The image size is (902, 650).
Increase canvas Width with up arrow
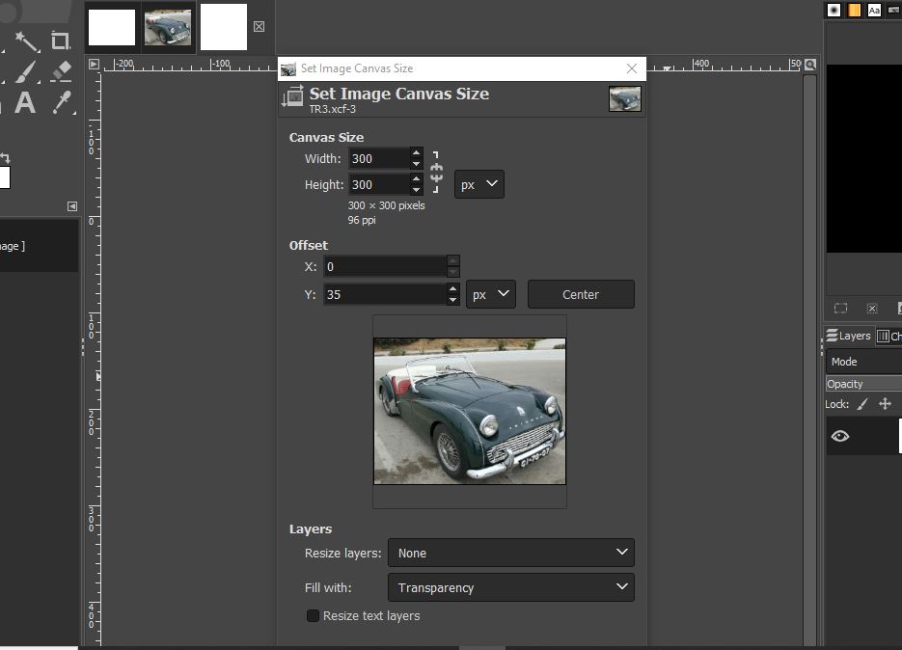[416, 153]
